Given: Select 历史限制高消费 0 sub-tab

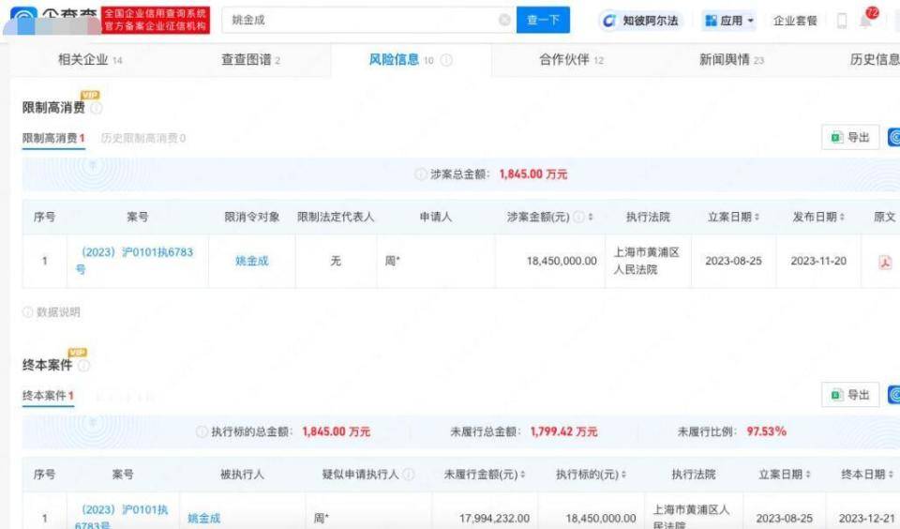Looking at the screenshot, I should pyautogui.click(x=142, y=139).
